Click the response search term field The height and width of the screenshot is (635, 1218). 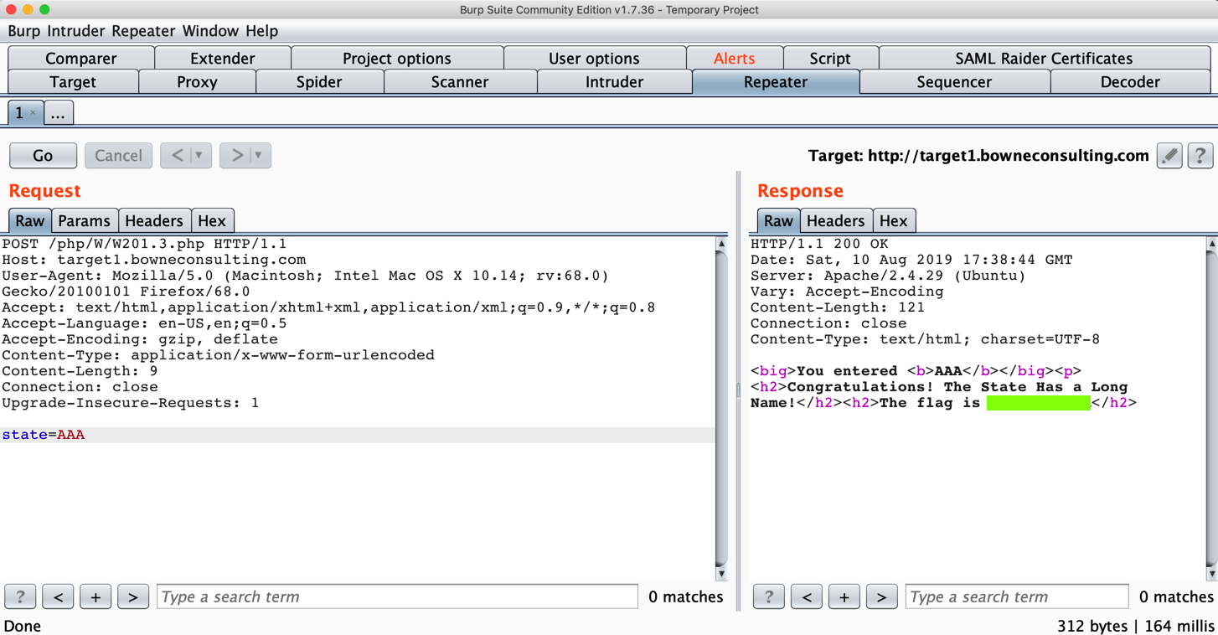click(1016, 596)
